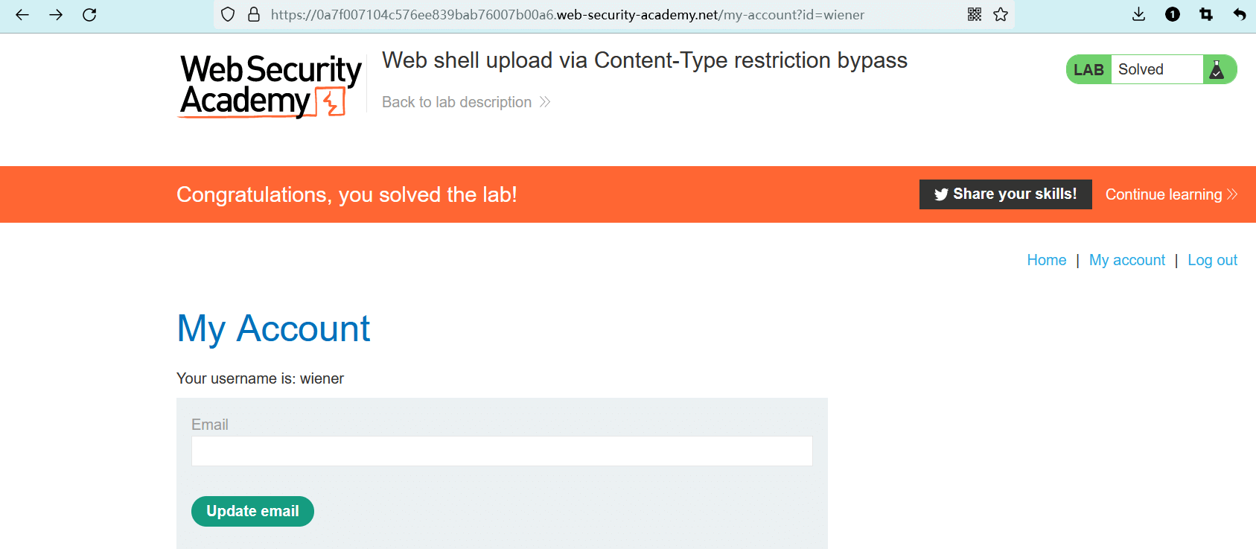Click the green flask lab icon
Image resolution: width=1256 pixels, height=549 pixels.
[x=1217, y=69]
